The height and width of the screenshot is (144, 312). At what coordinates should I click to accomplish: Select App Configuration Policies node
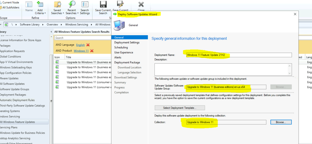[16, 73]
